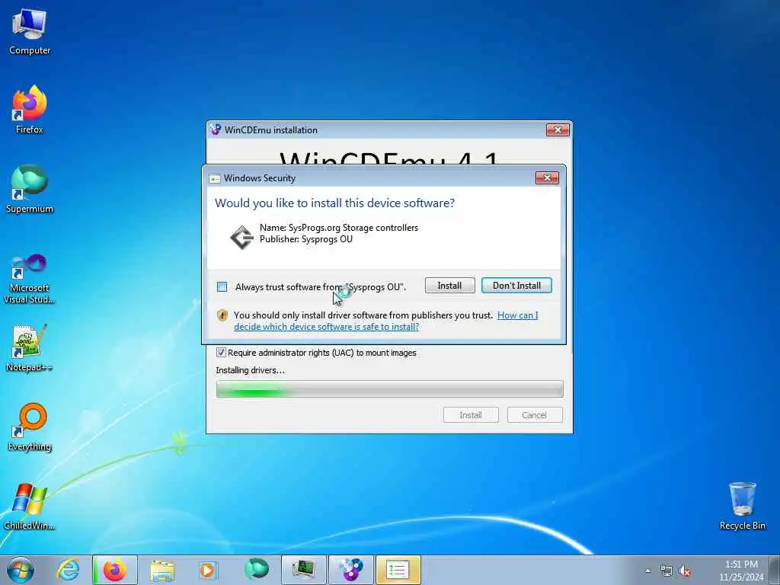
Task: Click the Windows Security title bar icon
Action: (214, 178)
